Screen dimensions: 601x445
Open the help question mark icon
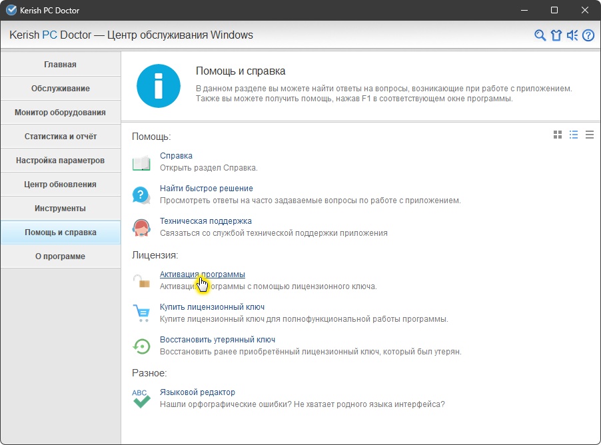coord(588,35)
